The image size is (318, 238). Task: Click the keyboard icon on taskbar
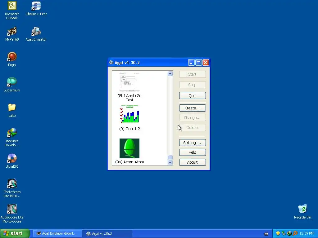[266, 234]
